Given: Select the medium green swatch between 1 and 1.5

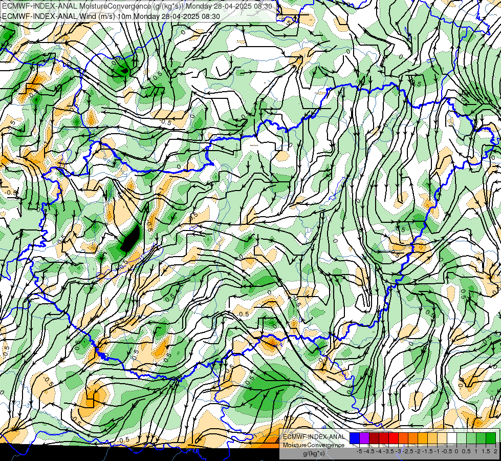Looking at the screenshot, I should [481, 438].
